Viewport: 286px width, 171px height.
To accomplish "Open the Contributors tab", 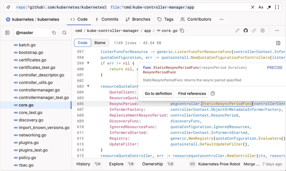I will 196,19.
